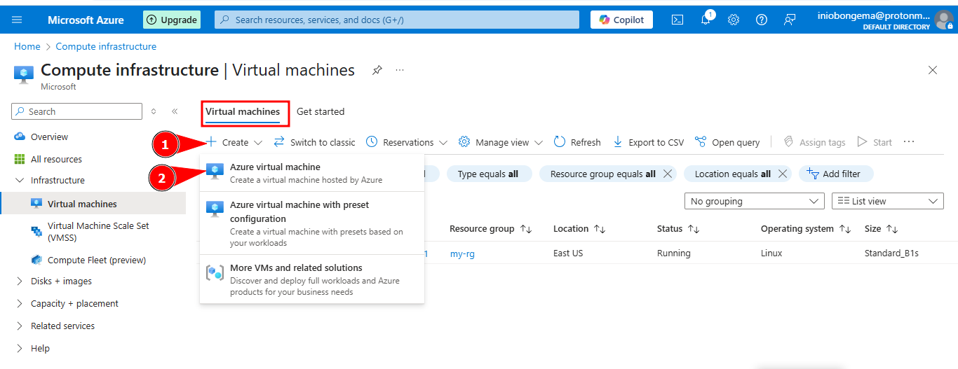Click the Running status cell
The image size is (958, 369).
673,253
